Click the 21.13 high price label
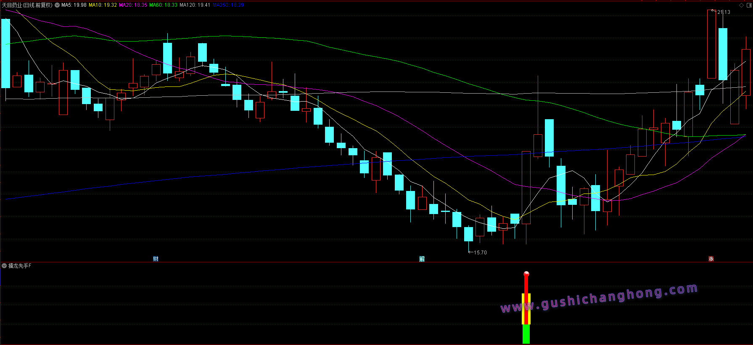 coord(724,12)
